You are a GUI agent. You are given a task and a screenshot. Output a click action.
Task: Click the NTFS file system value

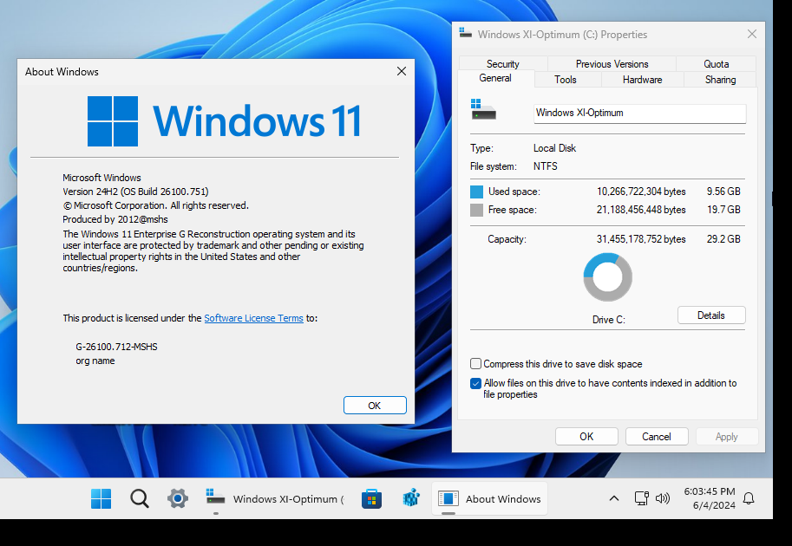click(x=546, y=166)
